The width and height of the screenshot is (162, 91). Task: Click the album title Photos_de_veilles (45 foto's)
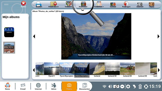point(48,11)
